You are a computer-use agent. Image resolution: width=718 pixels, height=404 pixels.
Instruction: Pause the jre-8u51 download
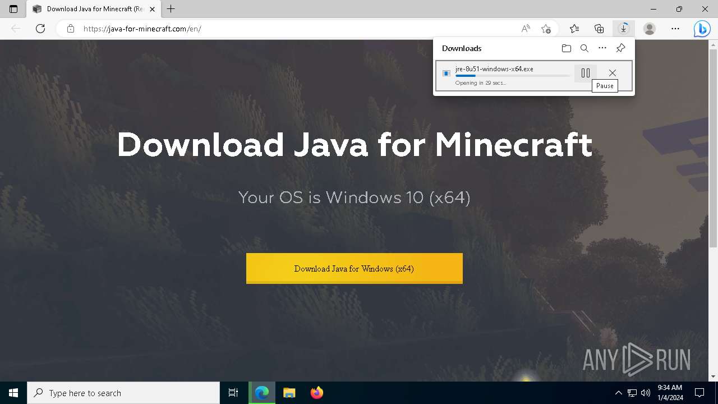tap(586, 73)
